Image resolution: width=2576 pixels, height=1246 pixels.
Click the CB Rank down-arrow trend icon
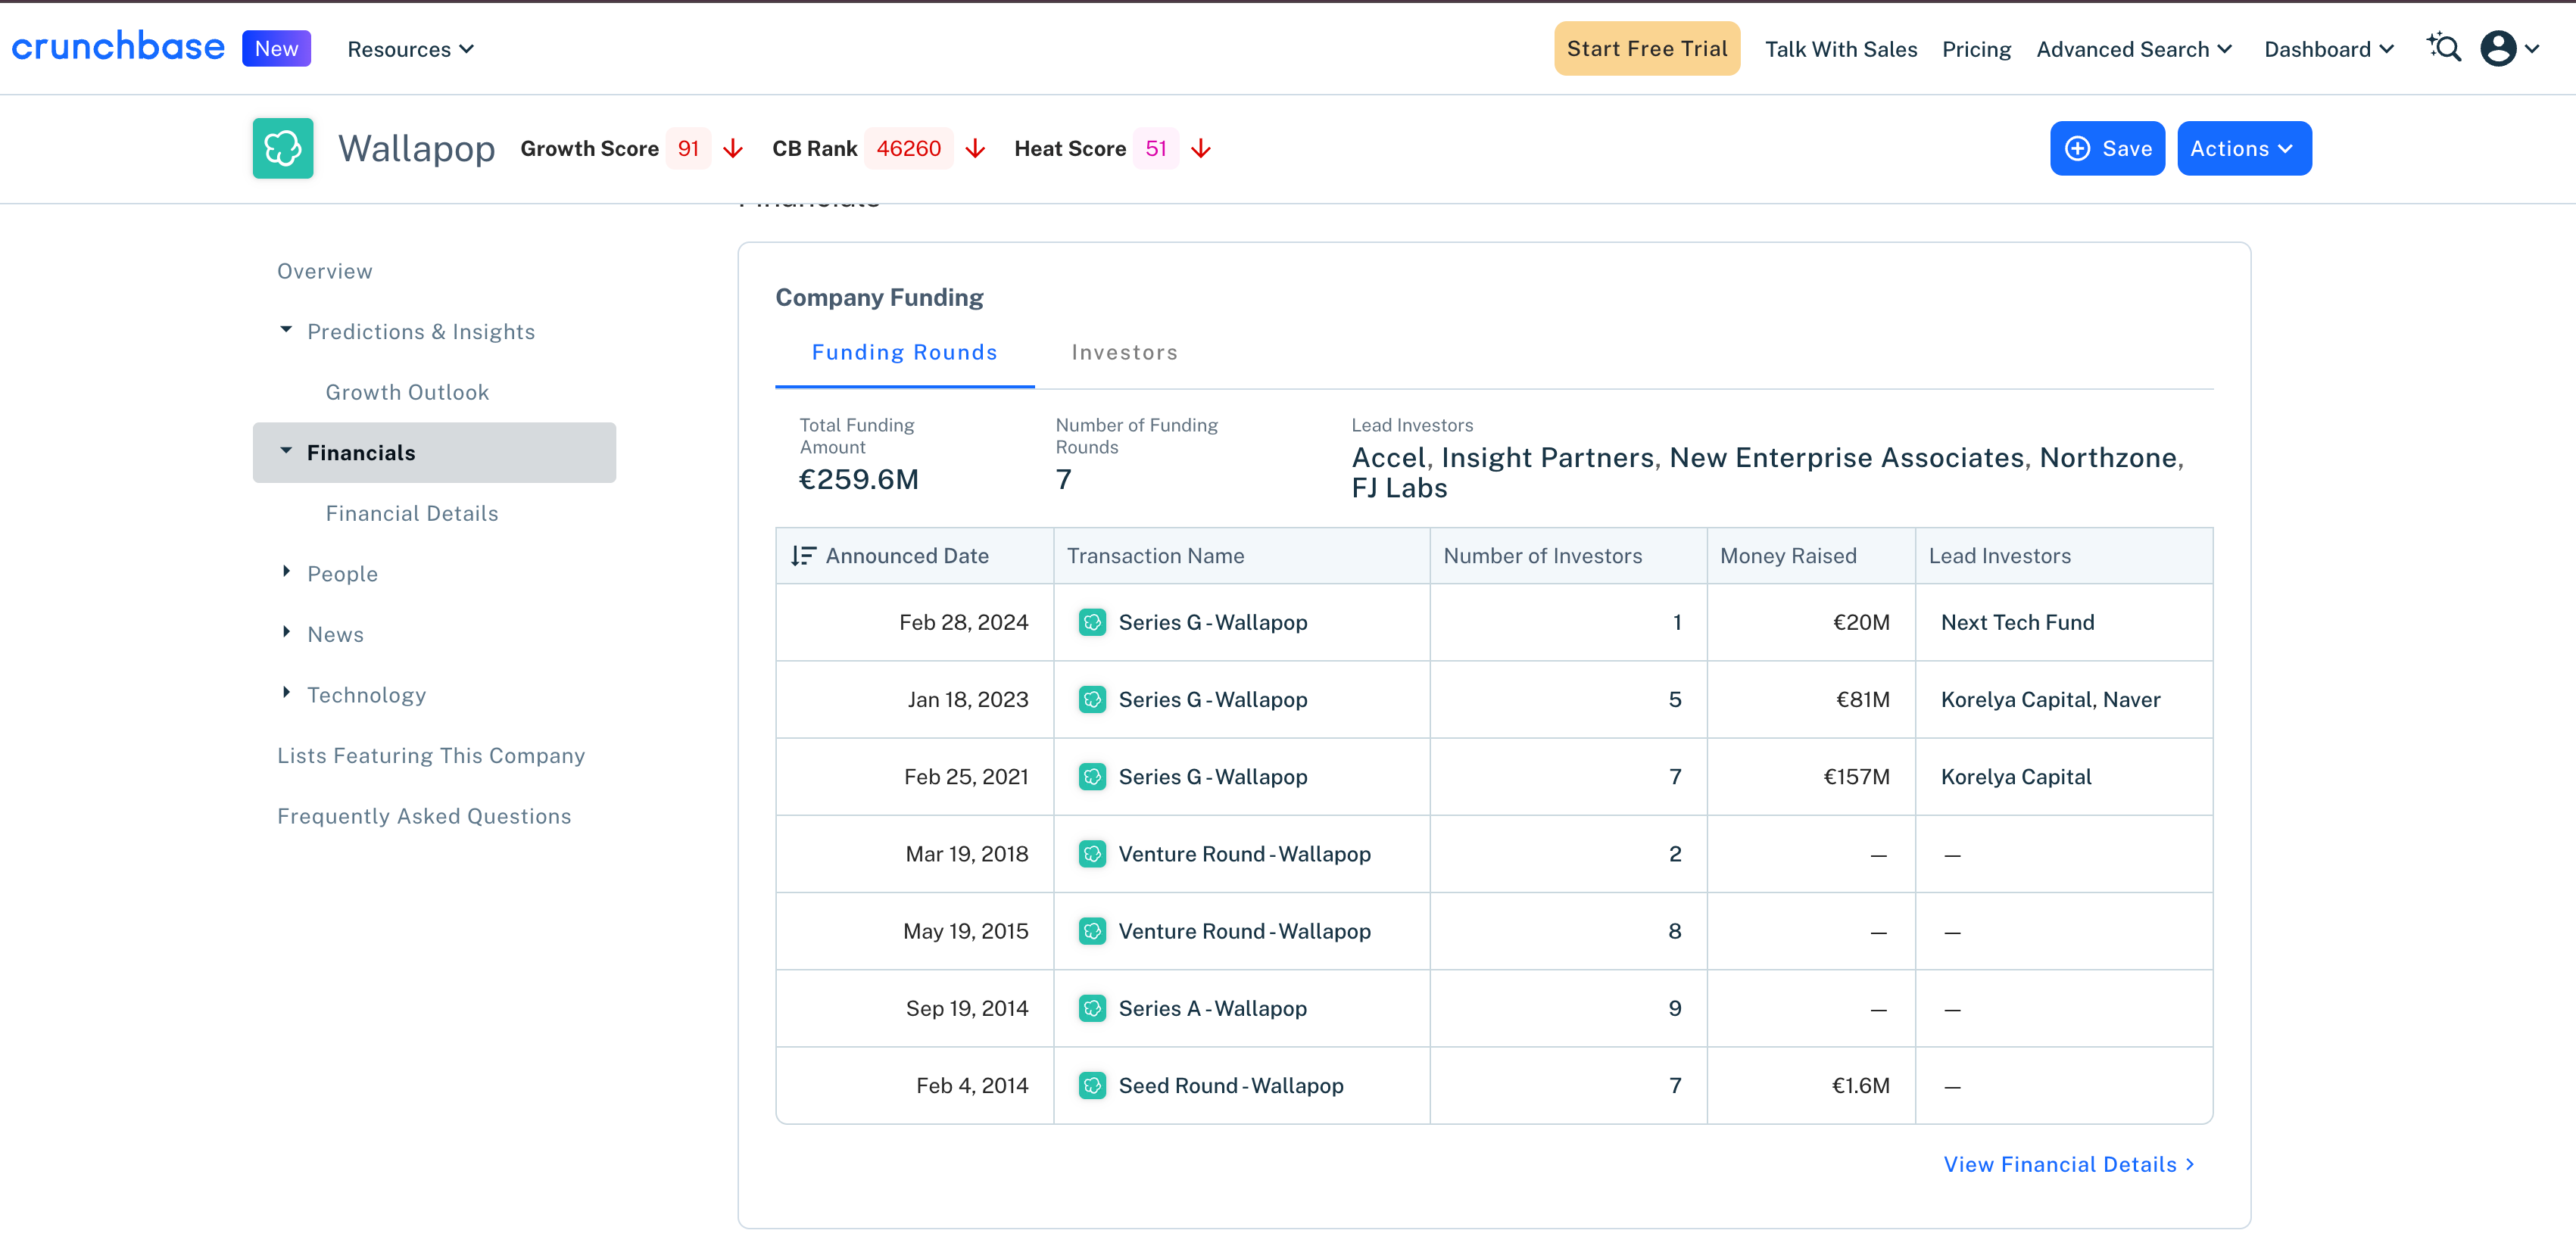(x=975, y=149)
